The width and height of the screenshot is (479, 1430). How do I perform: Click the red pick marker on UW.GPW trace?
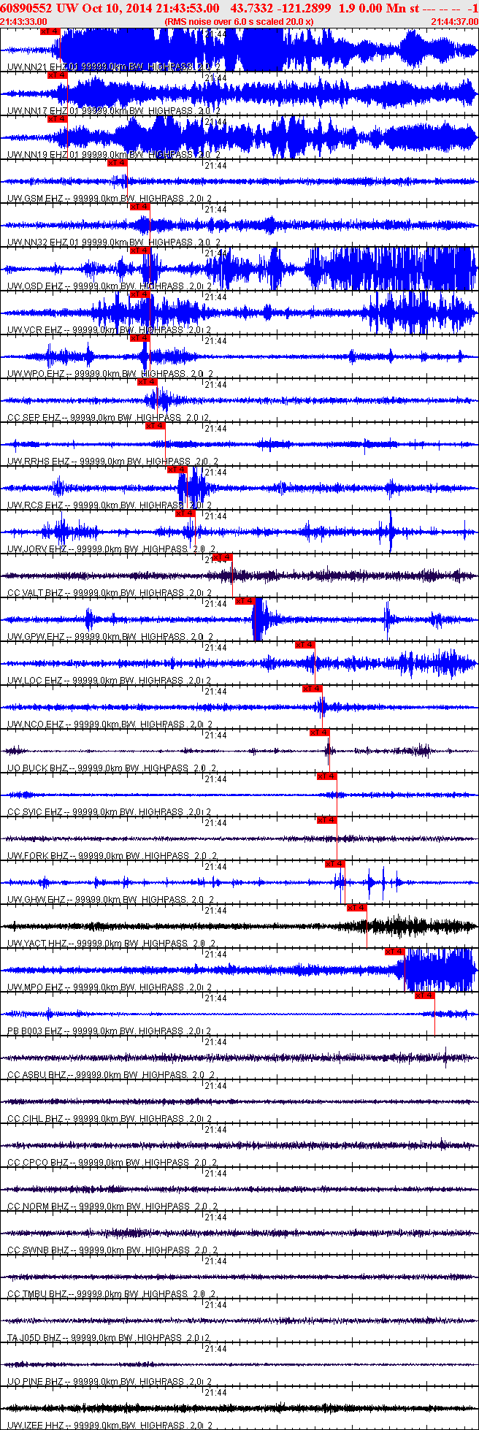tap(244, 601)
